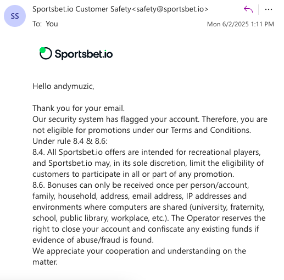Select the sender name Sportsbet.io Customer Safety

(x=82, y=9)
